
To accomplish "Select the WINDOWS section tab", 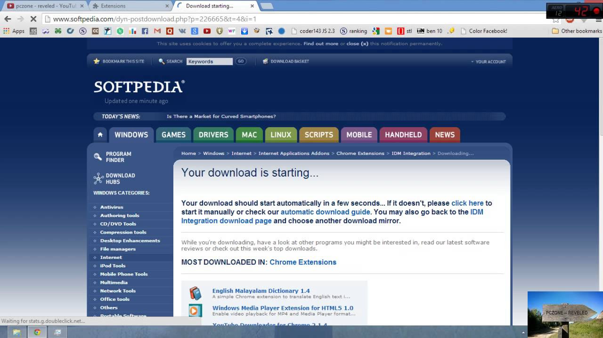I will point(131,135).
